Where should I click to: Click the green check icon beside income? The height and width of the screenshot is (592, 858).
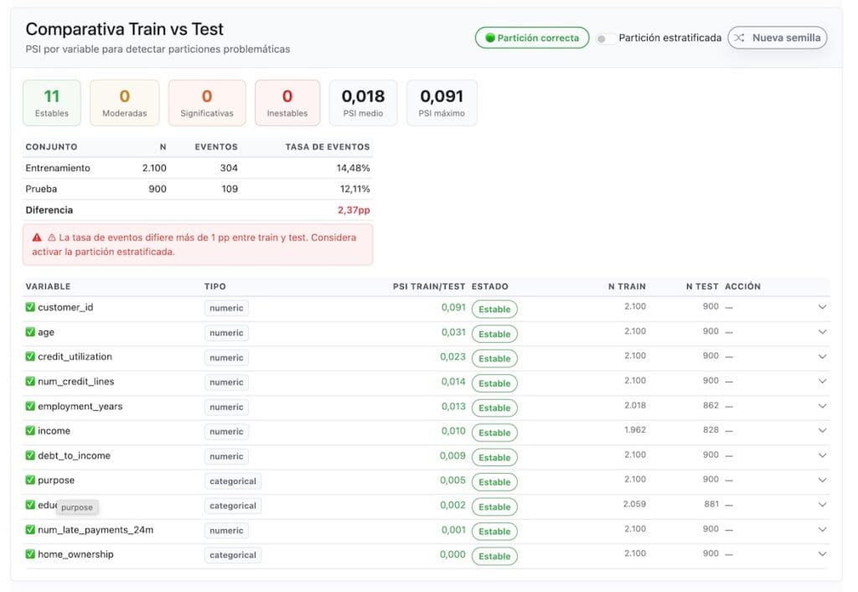(x=30, y=430)
